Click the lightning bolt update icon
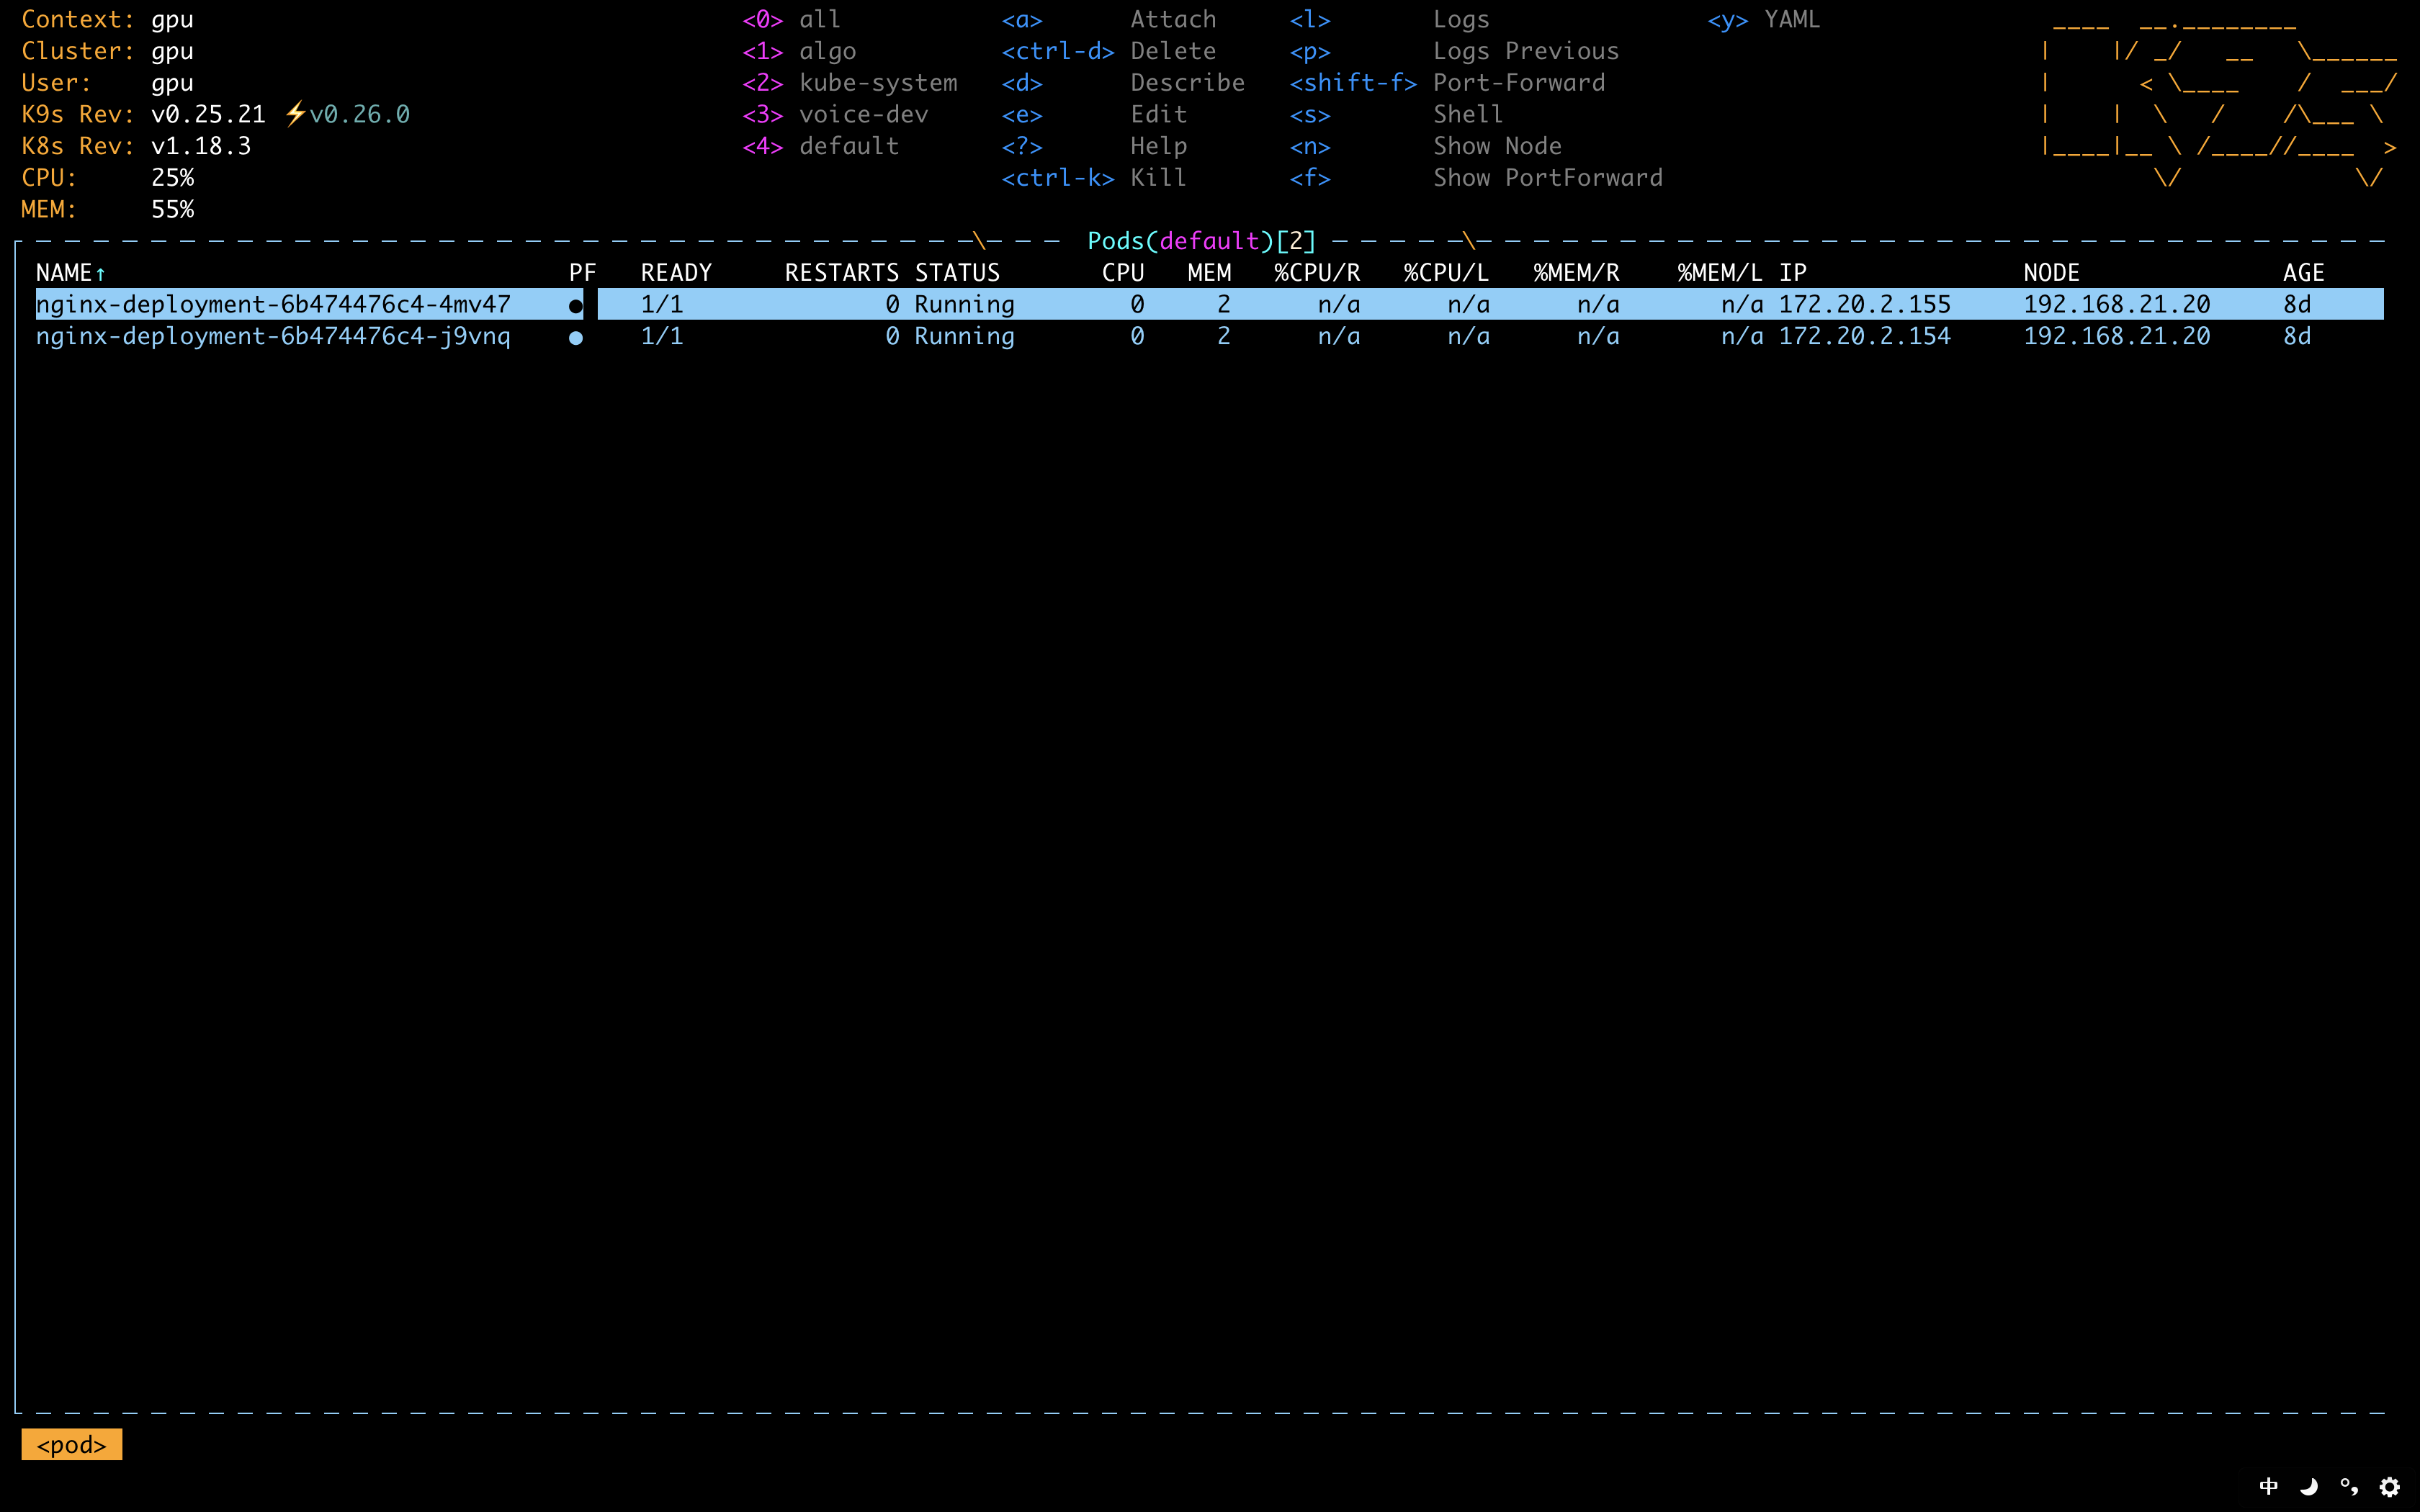The height and width of the screenshot is (1512, 2420). click(295, 114)
